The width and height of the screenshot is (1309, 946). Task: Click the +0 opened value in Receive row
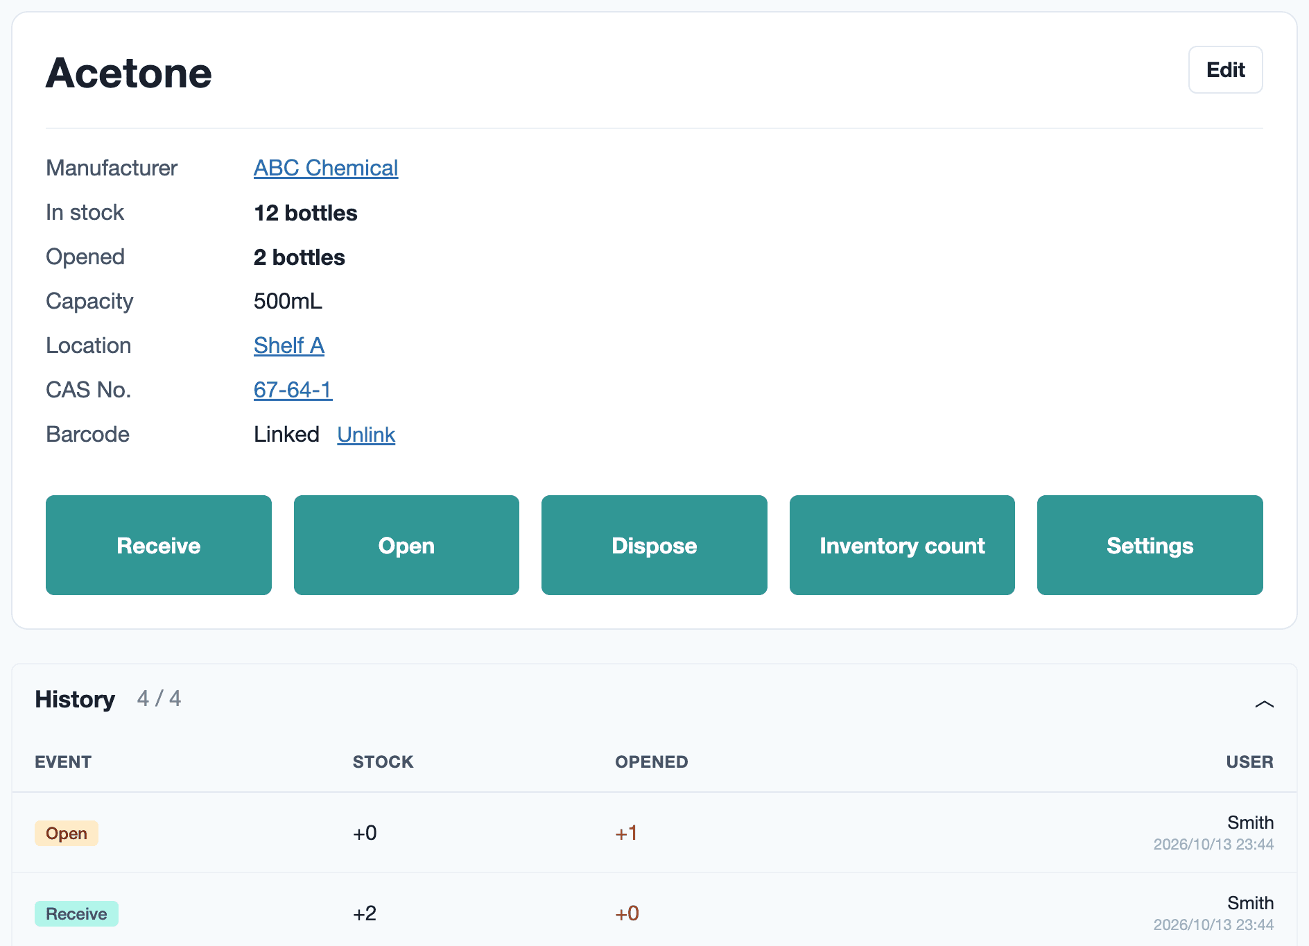[x=627, y=913]
